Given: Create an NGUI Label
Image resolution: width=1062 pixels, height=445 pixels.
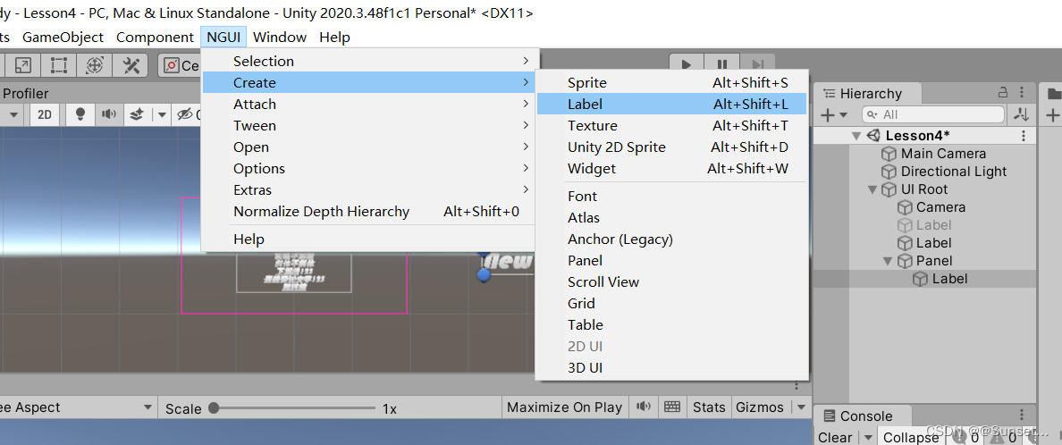Looking at the screenshot, I should (672, 105).
